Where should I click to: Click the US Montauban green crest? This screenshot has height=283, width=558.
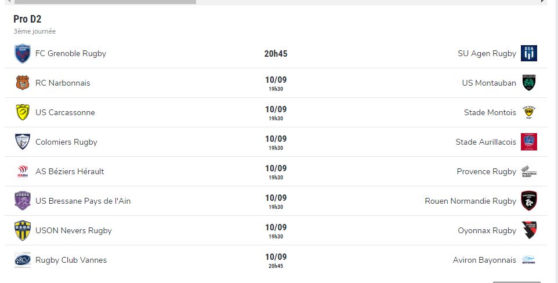tap(529, 83)
